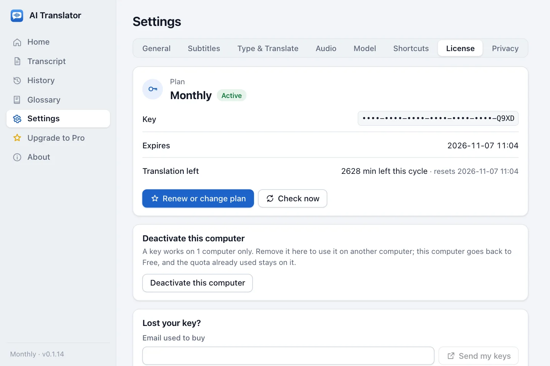Image resolution: width=550 pixels, height=366 pixels.
Task: Open the Shortcuts tab
Action: (x=411, y=48)
